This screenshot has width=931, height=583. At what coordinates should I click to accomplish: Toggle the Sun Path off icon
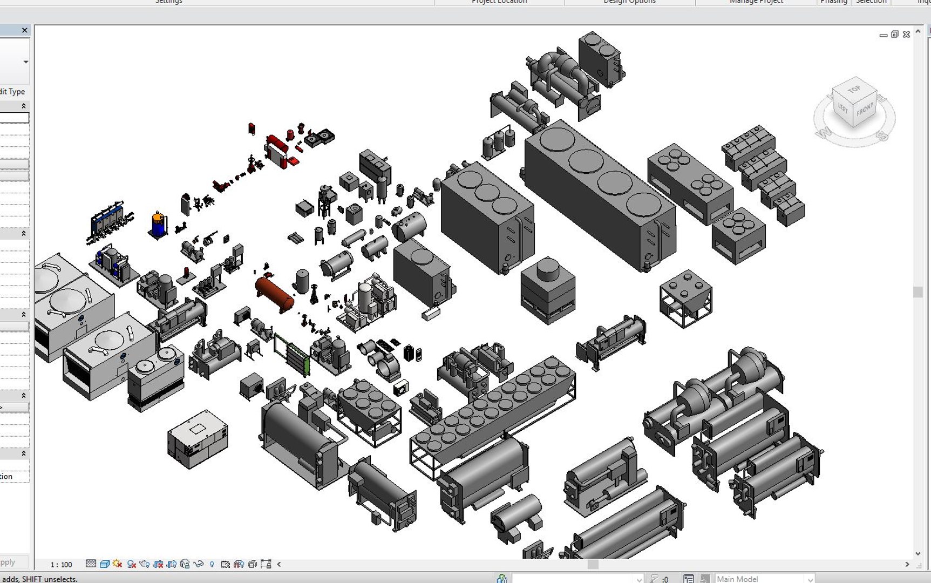click(x=118, y=564)
